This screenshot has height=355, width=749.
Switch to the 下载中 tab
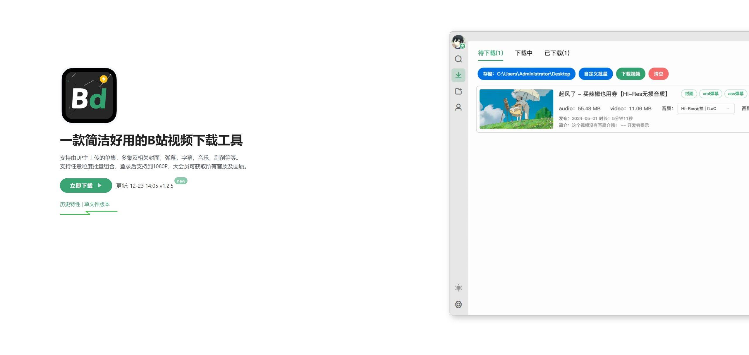coord(524,53)
